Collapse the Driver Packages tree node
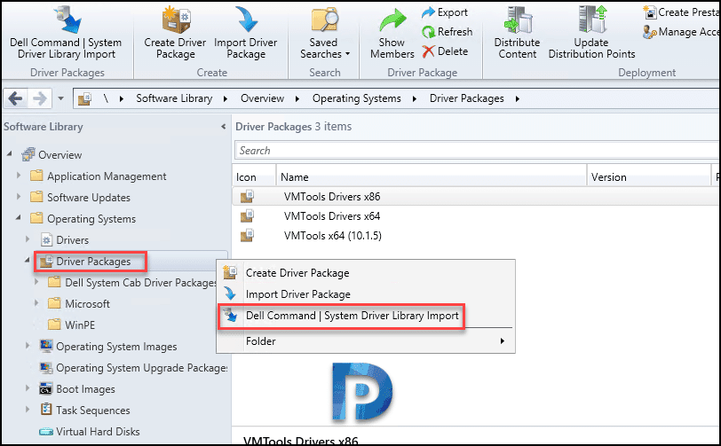The image size is (721, 446). [x=28, y=260]
